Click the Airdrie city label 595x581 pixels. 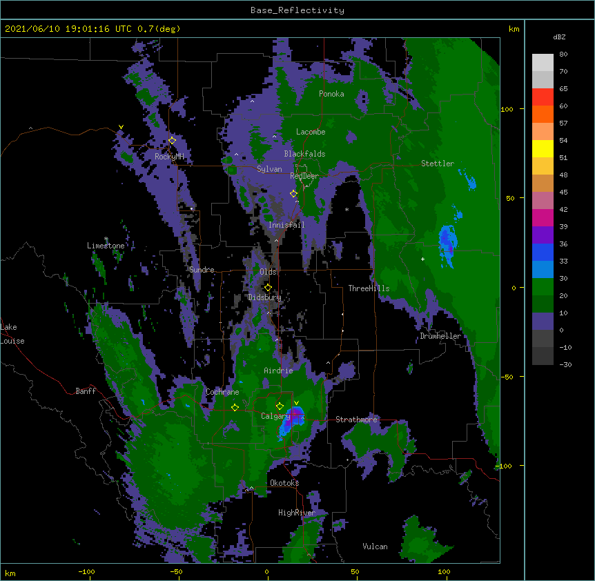279,371
